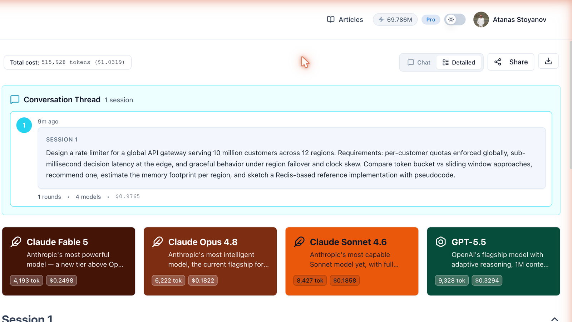Click the 6,222 tok badge
Screen dimensions: 572x322
coord(168,280)
